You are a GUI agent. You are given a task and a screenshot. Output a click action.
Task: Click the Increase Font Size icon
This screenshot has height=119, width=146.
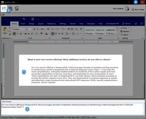(x=35, y=29)
